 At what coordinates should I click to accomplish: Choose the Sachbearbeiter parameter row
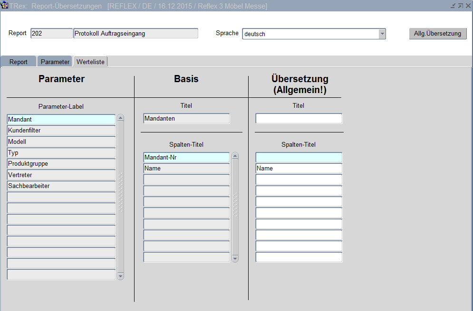click(x=61, y=186)
